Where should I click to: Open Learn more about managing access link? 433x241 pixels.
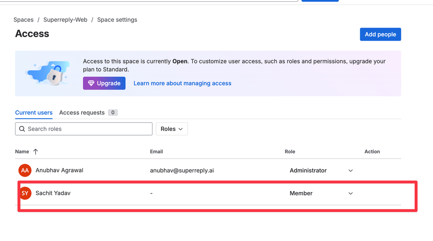tap(182, 83)
